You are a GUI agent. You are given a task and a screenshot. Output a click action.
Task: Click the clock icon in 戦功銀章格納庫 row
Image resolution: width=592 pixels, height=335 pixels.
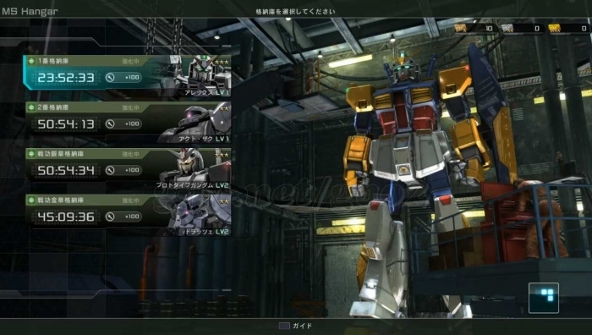[x=110, y=170]
